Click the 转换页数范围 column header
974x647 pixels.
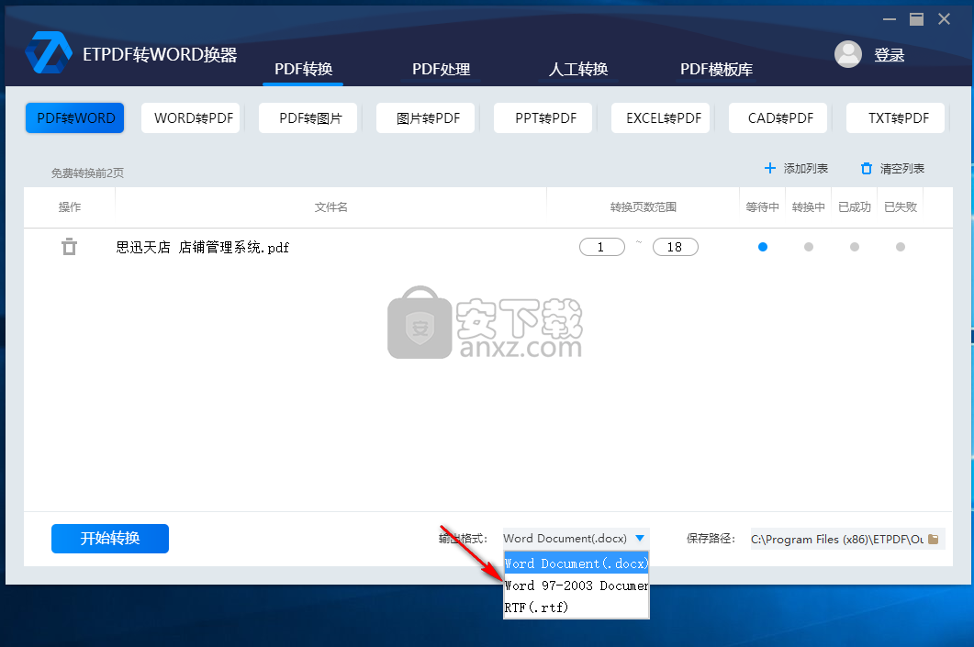(x=643, y=207)
